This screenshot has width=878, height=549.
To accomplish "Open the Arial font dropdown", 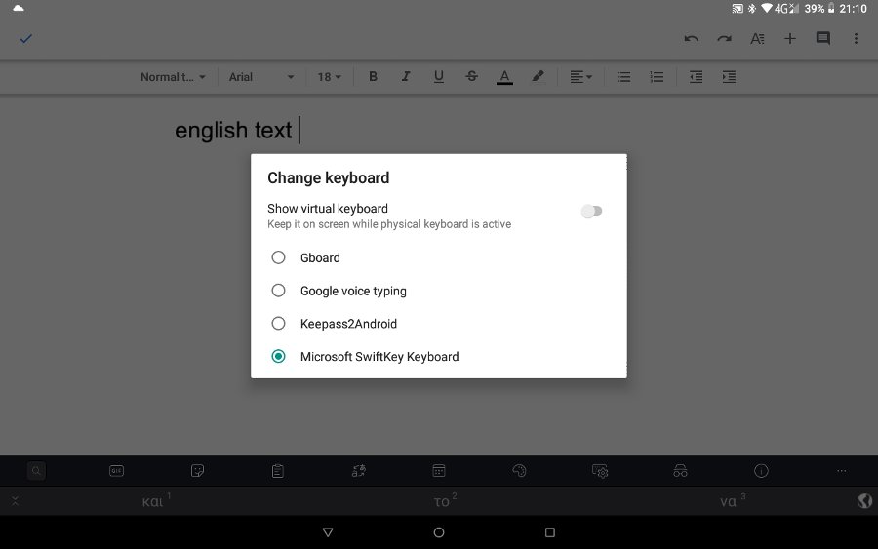I will tap(260, 77).
